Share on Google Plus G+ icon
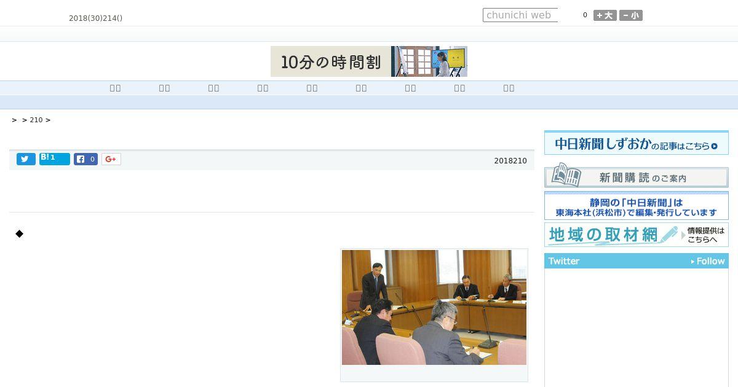738x387 pixels. [111, 159]
